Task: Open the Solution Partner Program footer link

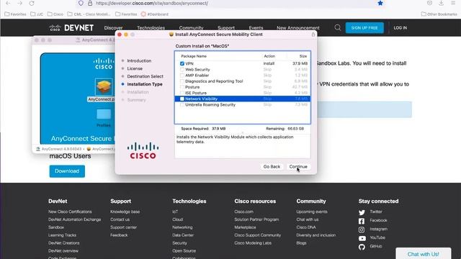Action: click(256, 219)
